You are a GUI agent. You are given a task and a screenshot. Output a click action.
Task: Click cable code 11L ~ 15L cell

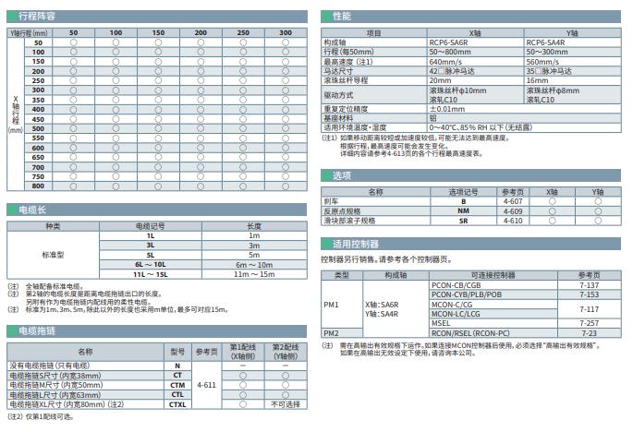coord(151,274)
